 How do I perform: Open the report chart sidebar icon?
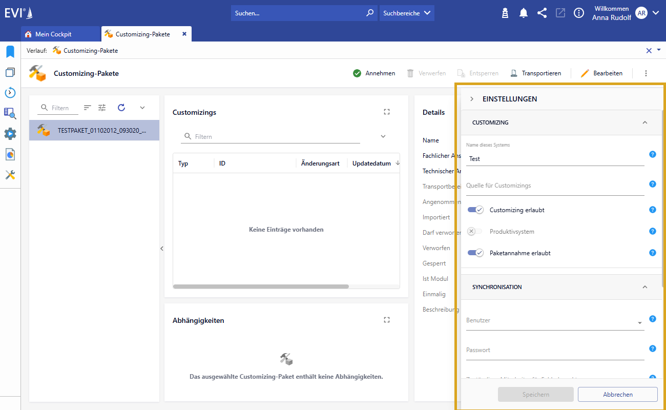(10, 154)
